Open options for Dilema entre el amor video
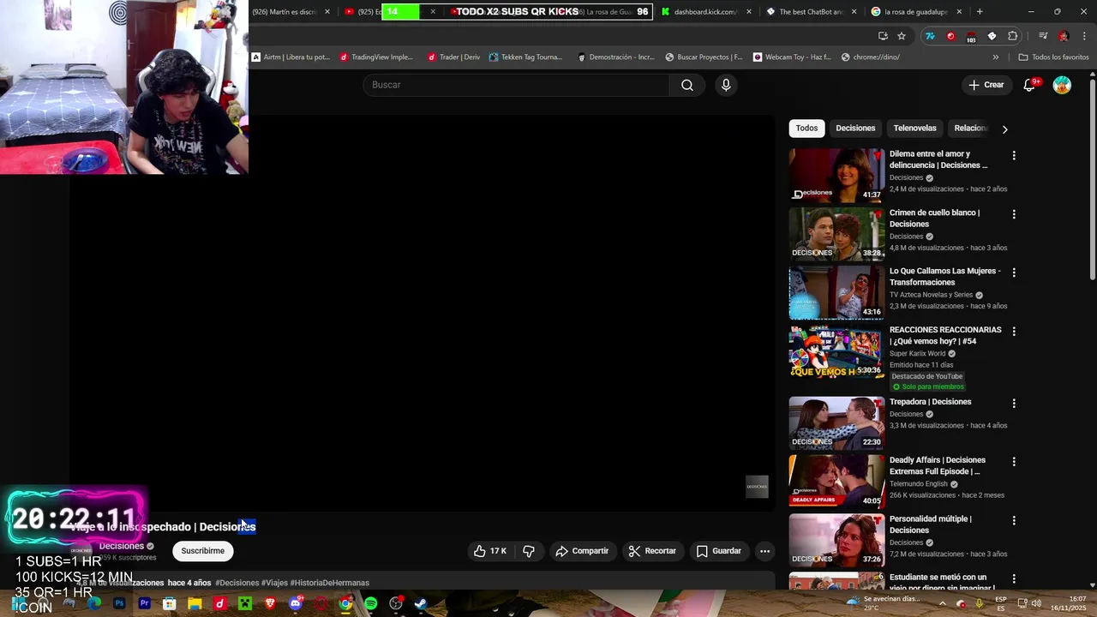1097x617 pixels. (x=1014, y=156)
